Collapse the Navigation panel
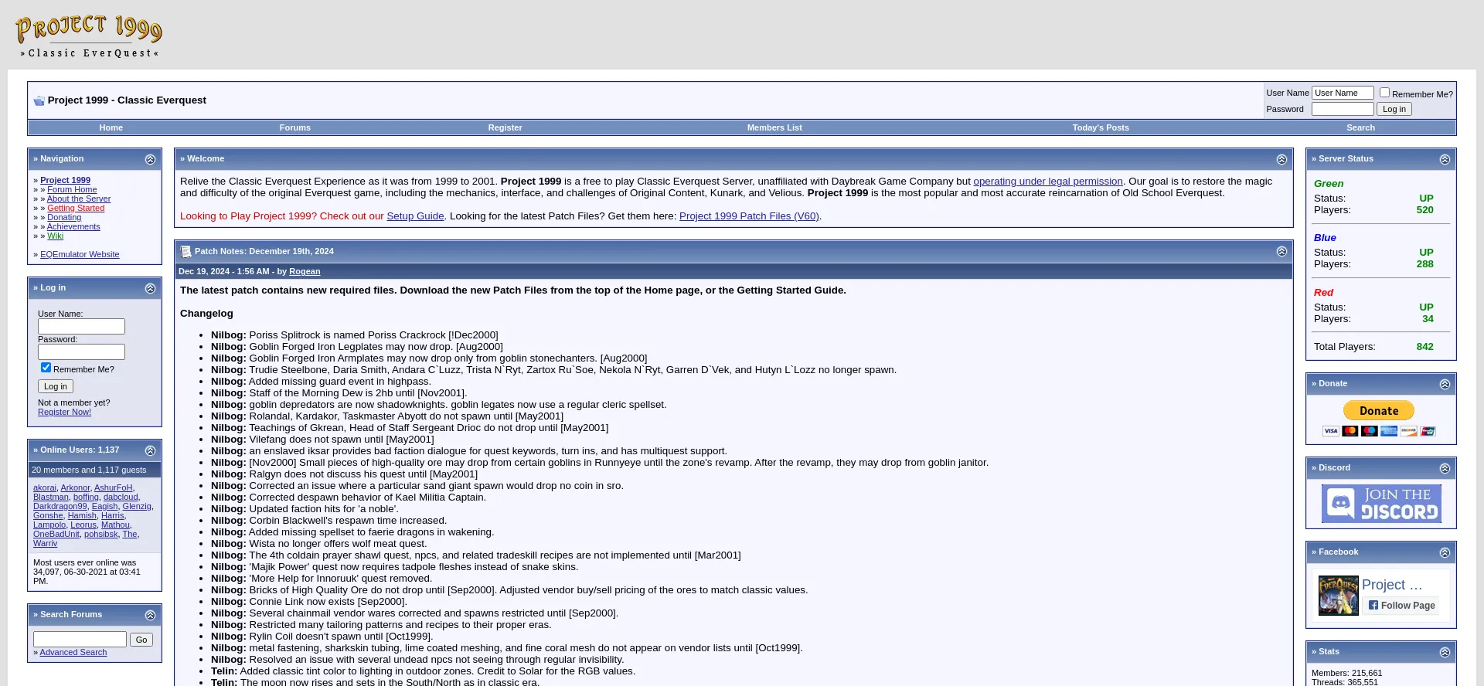The height and width of the screenshot is (686, 1484). point(150,159)
